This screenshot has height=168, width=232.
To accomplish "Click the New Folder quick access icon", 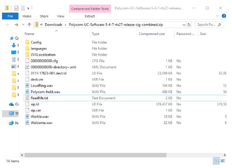I will pos(23,8).
